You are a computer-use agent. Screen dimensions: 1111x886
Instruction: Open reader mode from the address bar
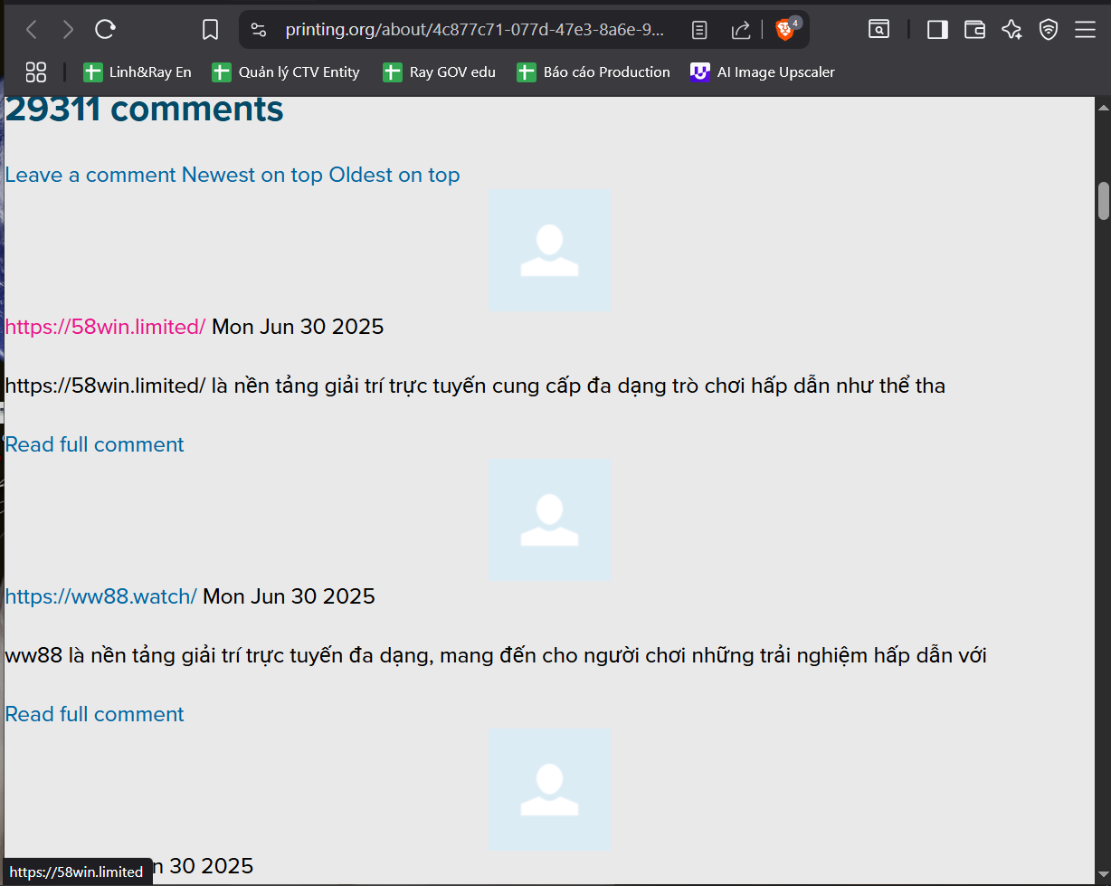[x=699, y=30]
